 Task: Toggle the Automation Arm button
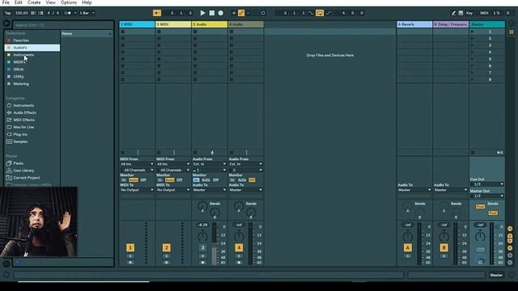pyautogui.click(x=241, y=13)
